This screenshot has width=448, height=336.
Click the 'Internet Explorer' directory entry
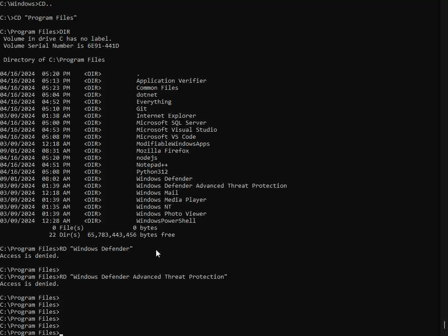pos(166,116)
